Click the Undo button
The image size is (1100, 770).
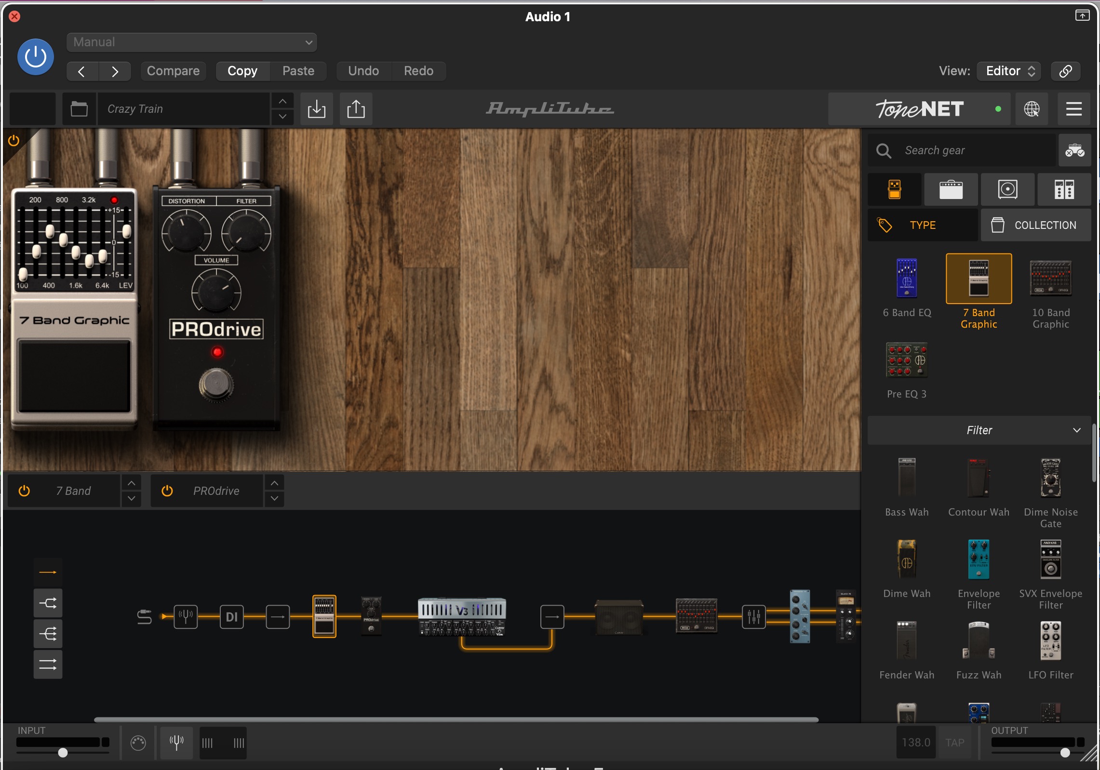[x=363, y=71]
